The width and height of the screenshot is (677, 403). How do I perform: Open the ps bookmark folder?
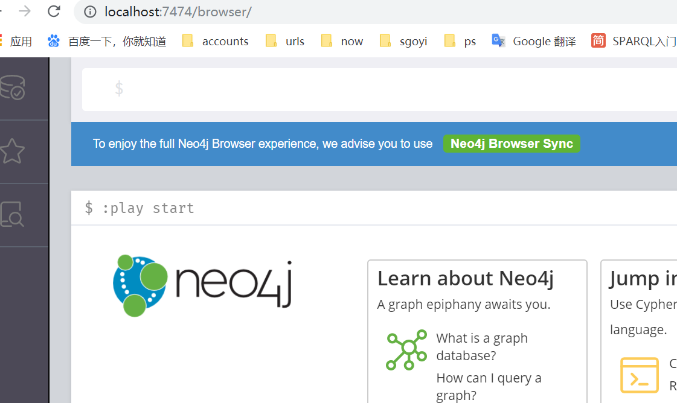[x=460, y=41]
